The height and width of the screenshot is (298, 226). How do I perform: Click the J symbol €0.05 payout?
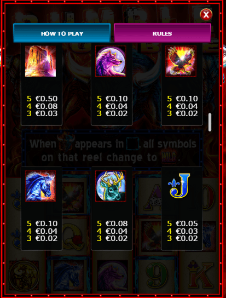(x=183, y=224)
